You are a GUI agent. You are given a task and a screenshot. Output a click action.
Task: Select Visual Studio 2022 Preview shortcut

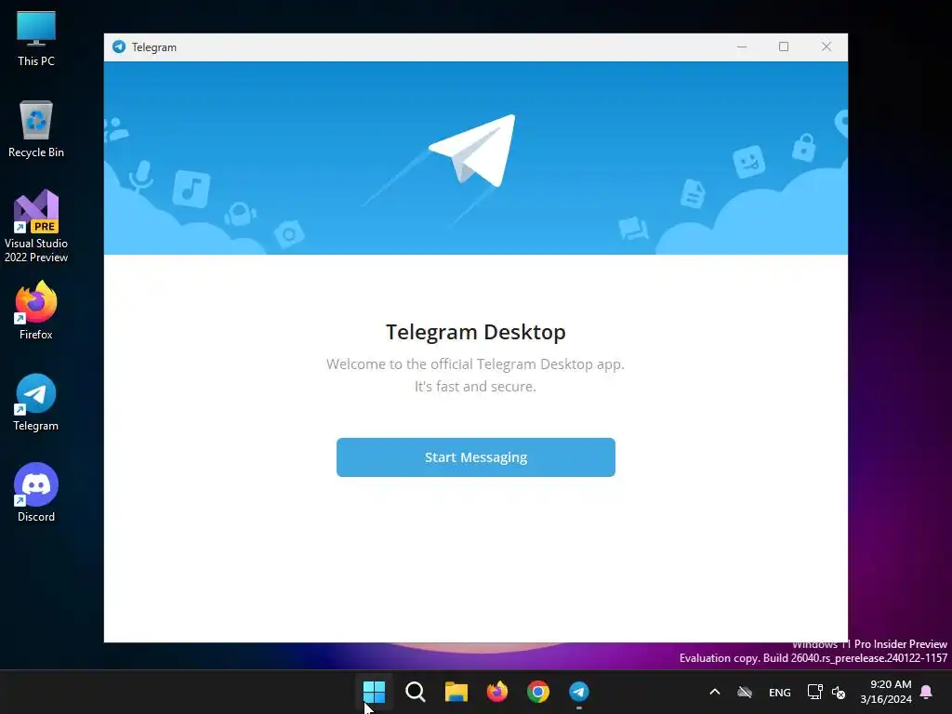pyautogui.click(x=36, y=227)
